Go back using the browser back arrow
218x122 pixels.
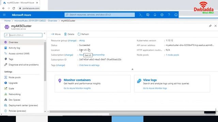point(3,8)
